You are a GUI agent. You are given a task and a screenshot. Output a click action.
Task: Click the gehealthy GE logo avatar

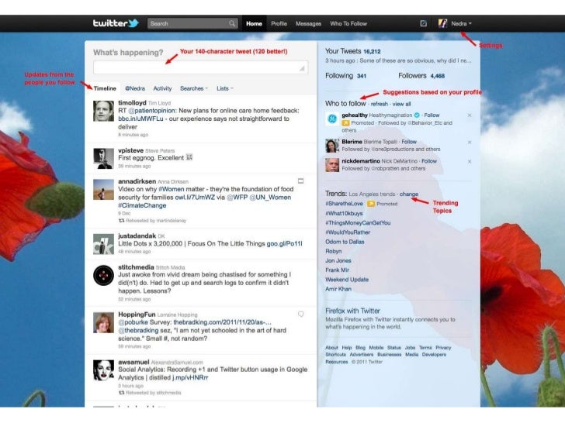[332, 119]
